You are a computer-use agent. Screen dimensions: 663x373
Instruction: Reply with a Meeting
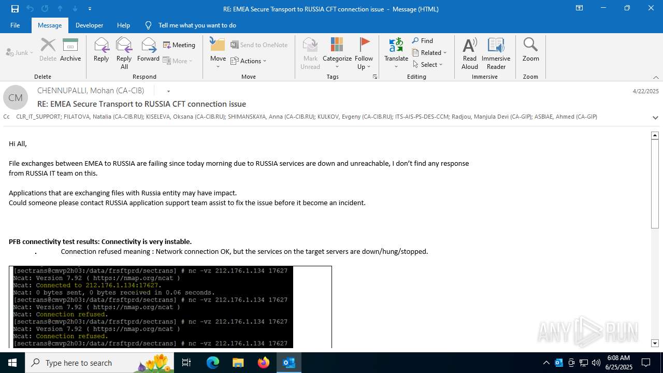pyautogui.click(x=179, y=45)
